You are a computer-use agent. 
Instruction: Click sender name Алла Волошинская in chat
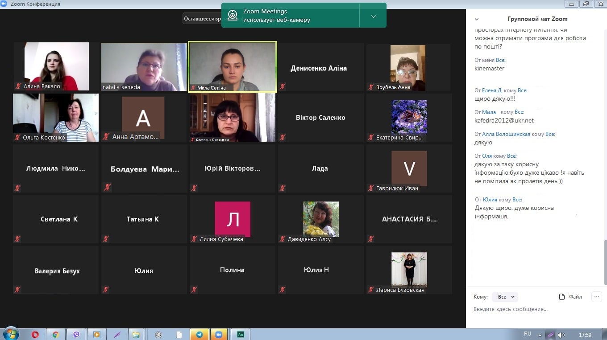(x=506, y=134)
